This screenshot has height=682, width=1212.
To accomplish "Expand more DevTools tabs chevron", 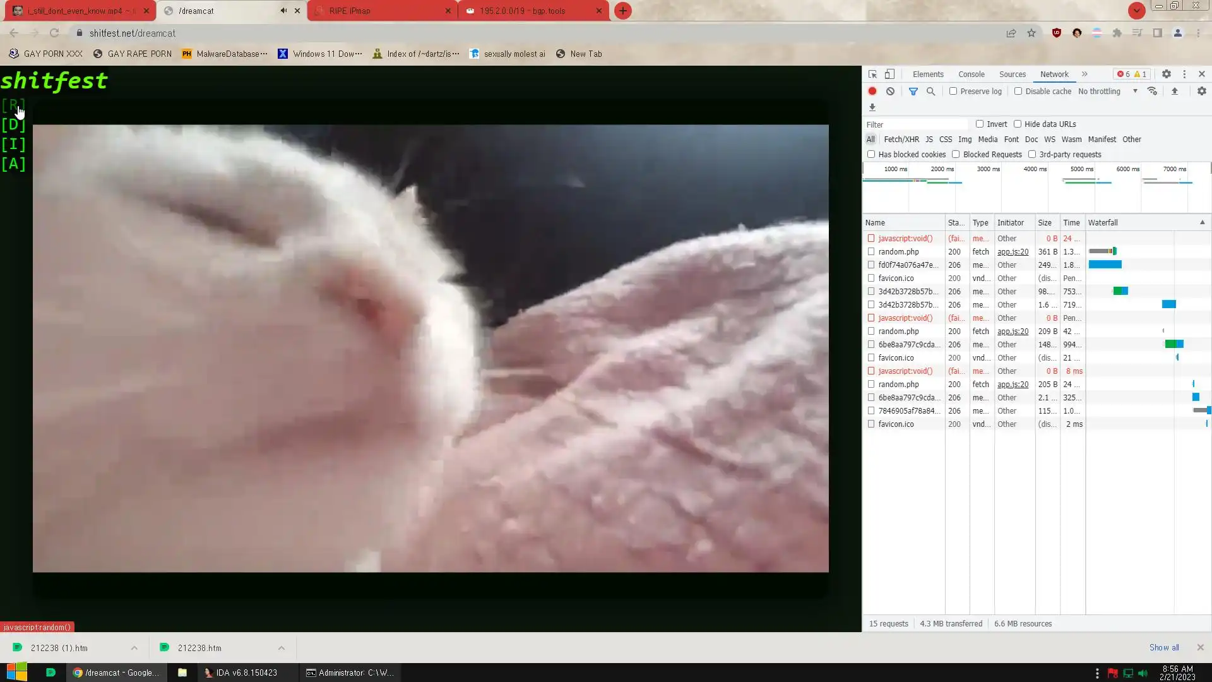I will 1084,74.
